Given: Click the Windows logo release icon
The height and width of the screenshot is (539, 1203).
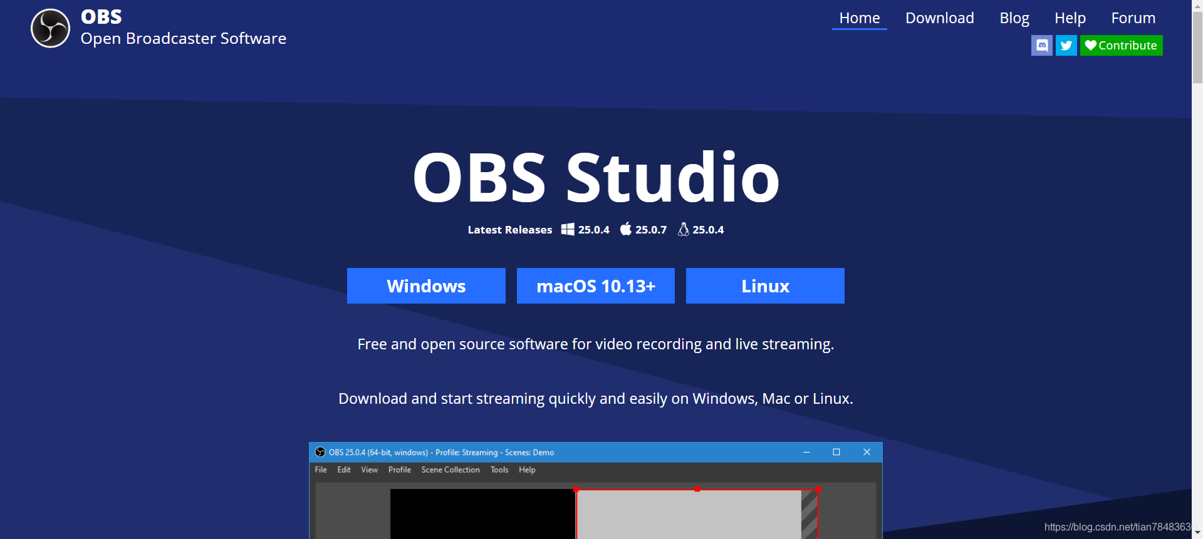Looking at the screenshot, I should tap(568, 229).
